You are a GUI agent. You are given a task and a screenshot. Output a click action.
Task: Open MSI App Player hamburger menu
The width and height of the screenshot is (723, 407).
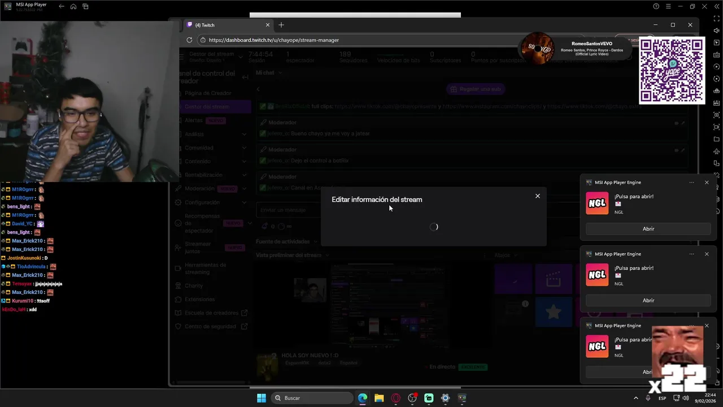668,6
